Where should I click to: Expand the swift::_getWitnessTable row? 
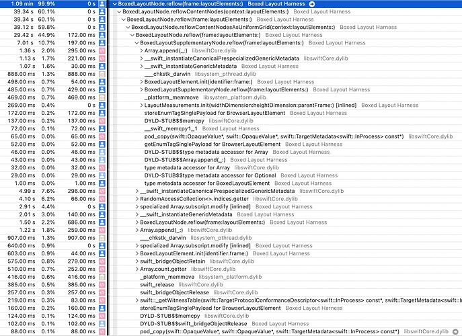pos(137,300)
